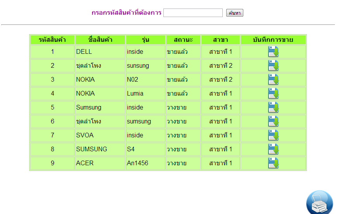The height and width of the screenshot is (214, 338).
Task: Click the blue printer icon
Action: [x=319, y=202]
